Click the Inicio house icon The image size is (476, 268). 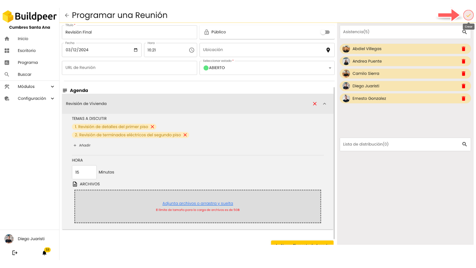(7, 39)
